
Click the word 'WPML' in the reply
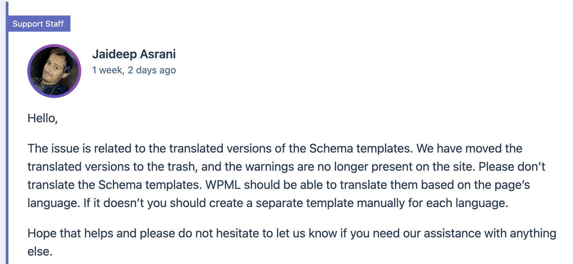(x=223, y=185)
